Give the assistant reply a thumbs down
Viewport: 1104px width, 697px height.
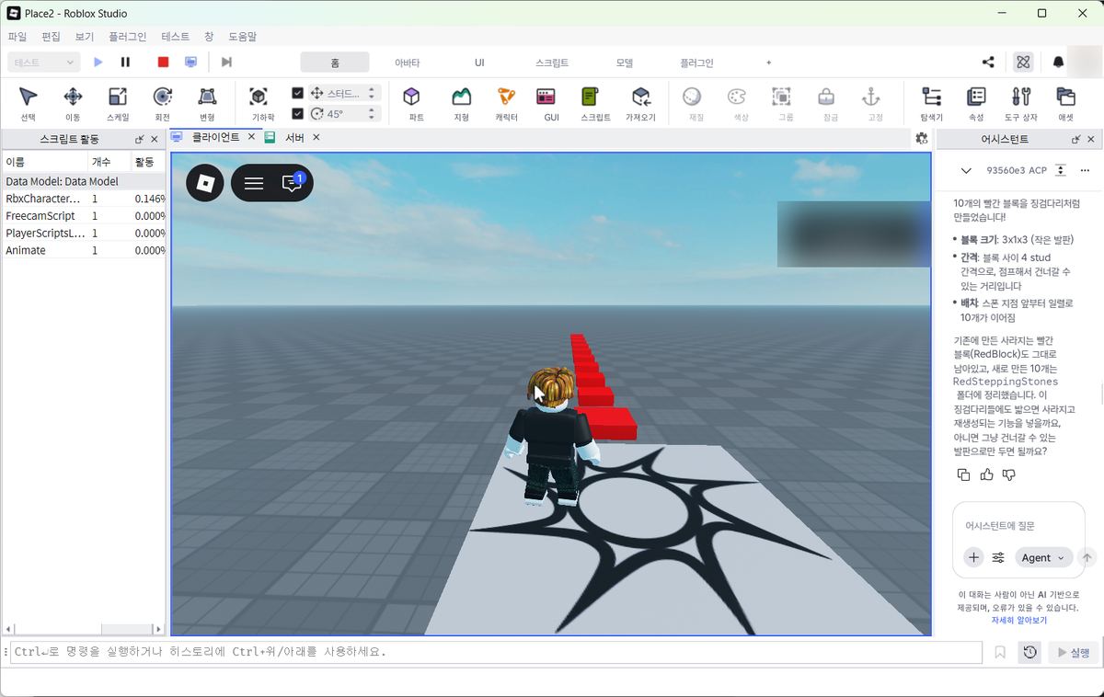pyautogui.click(x=1009, y=474)
